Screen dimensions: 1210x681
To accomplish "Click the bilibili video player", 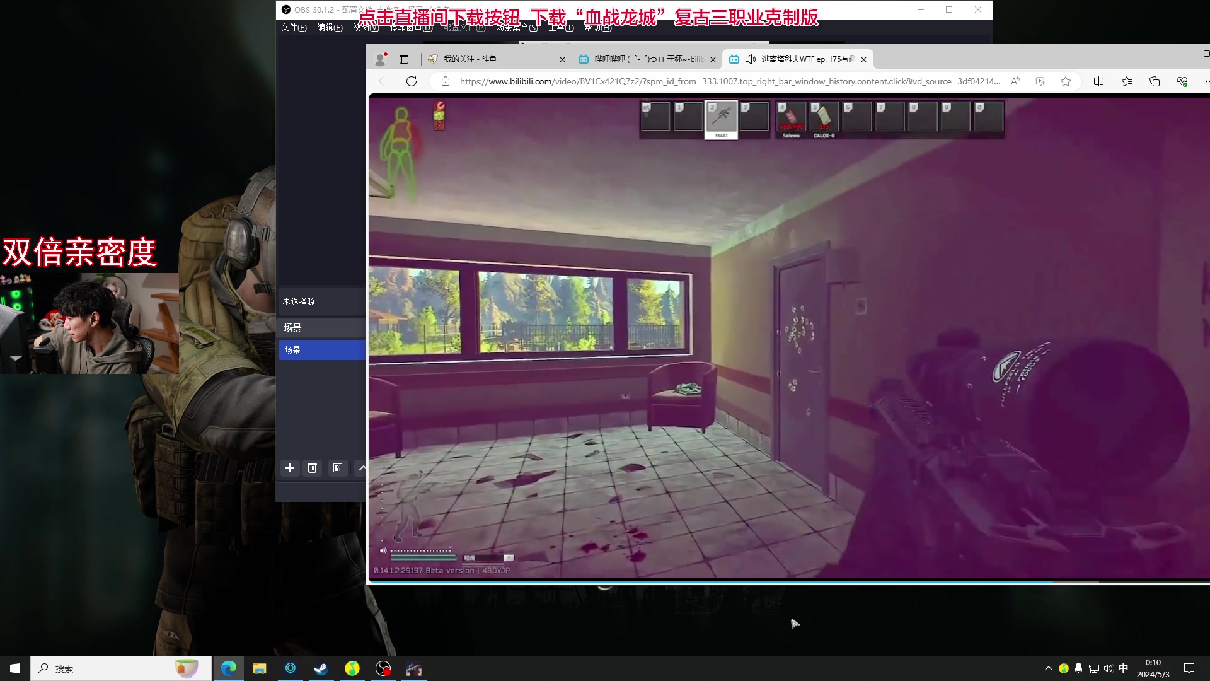I will pos(789,337).
